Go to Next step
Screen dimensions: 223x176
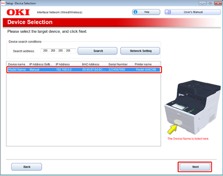(195, 167)
